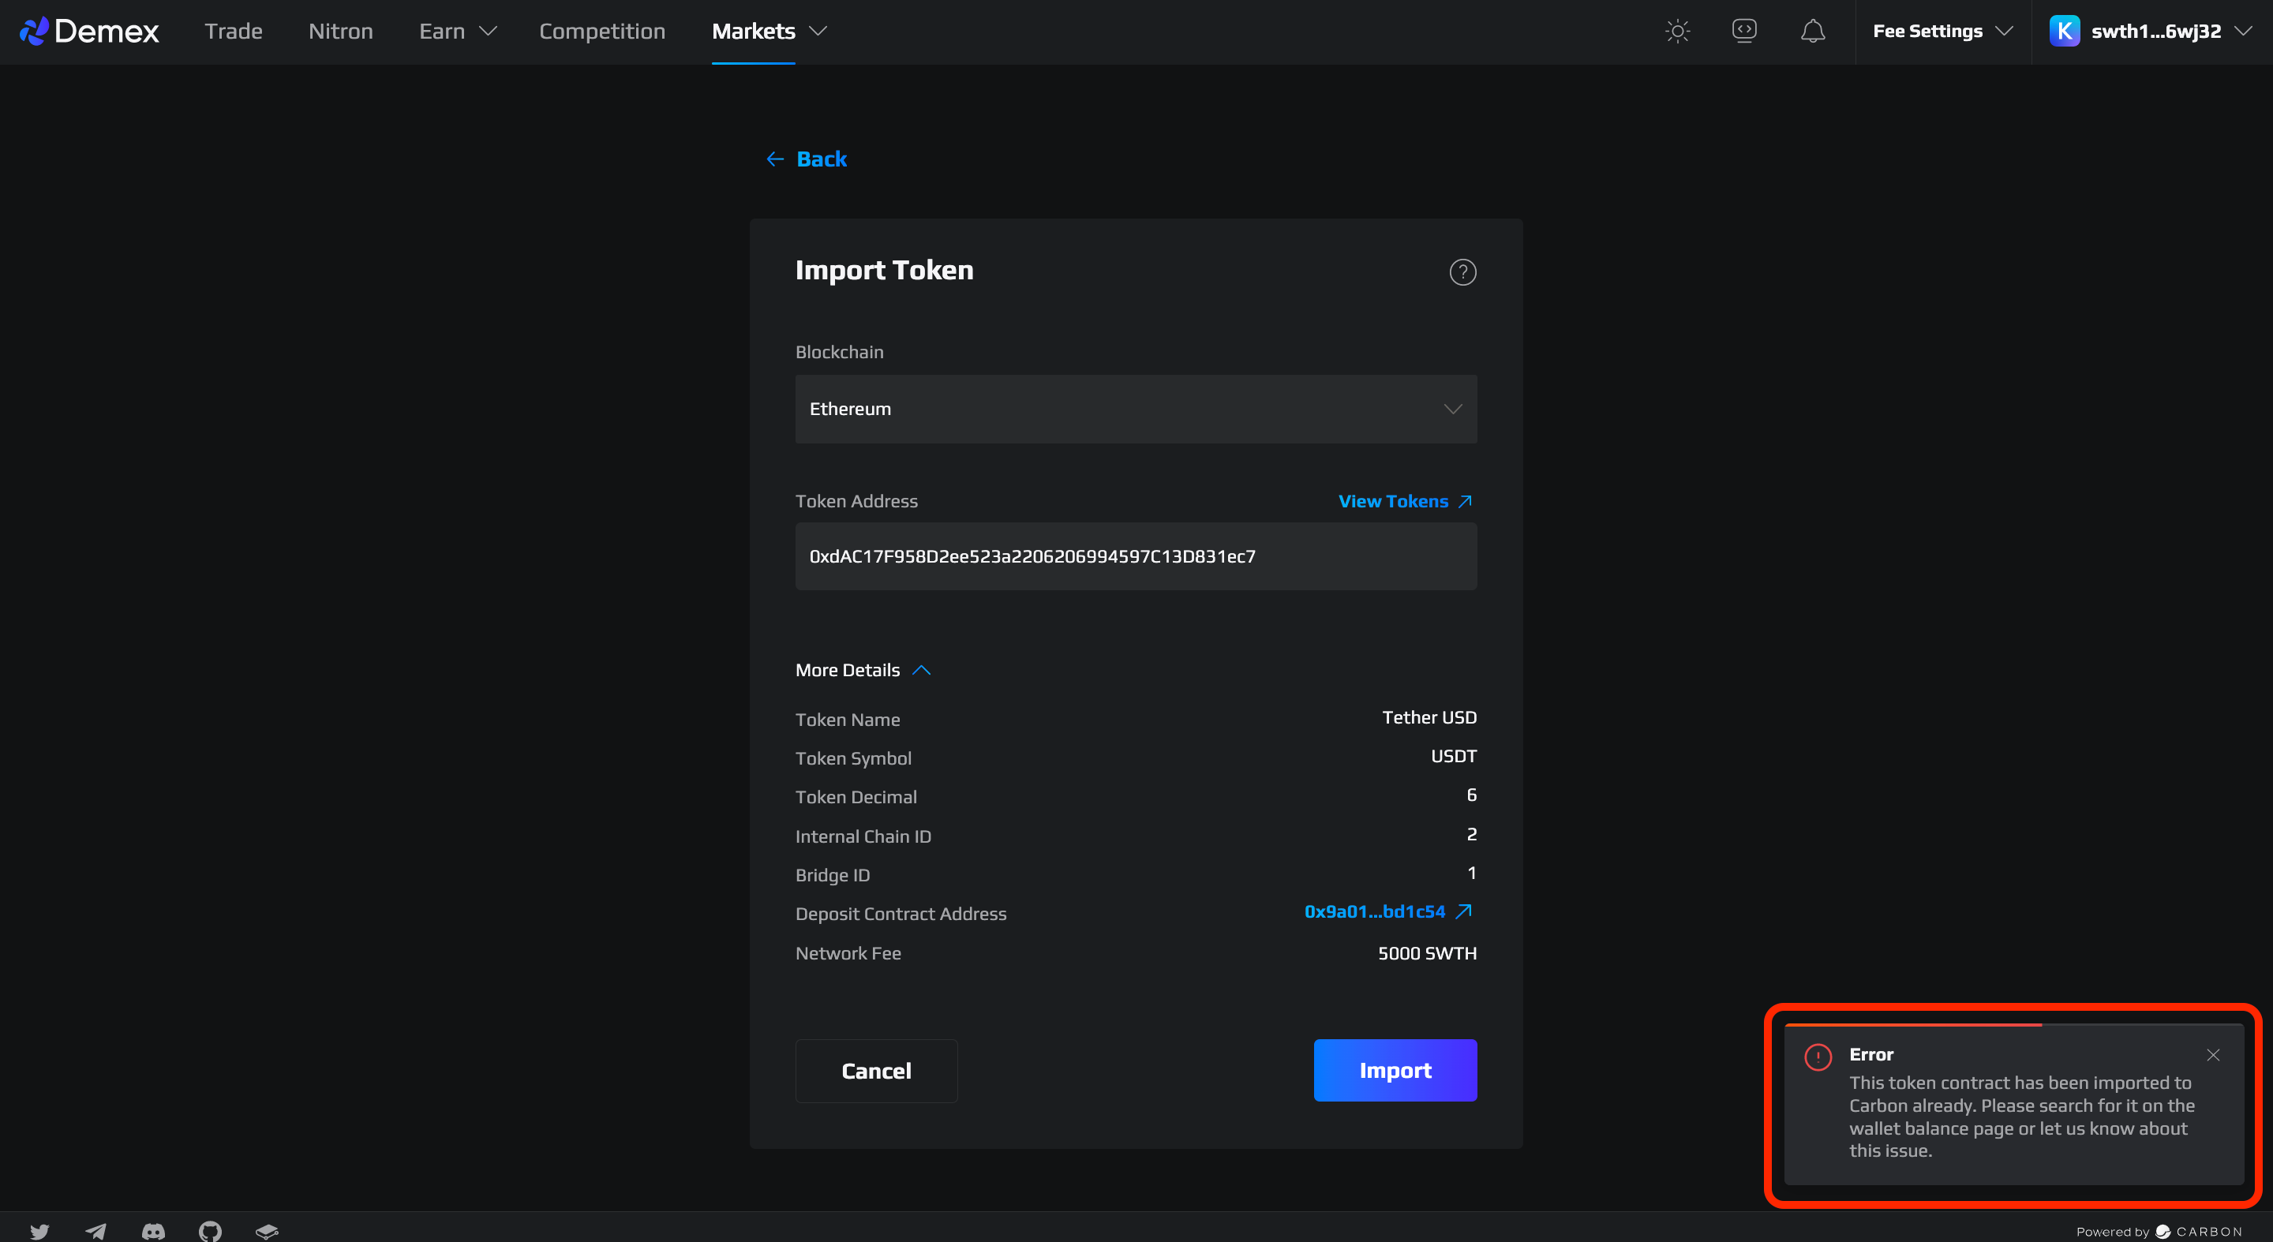Click the help question mark icon
The image size is (2273, 1242).
(x=1462, y=271)
